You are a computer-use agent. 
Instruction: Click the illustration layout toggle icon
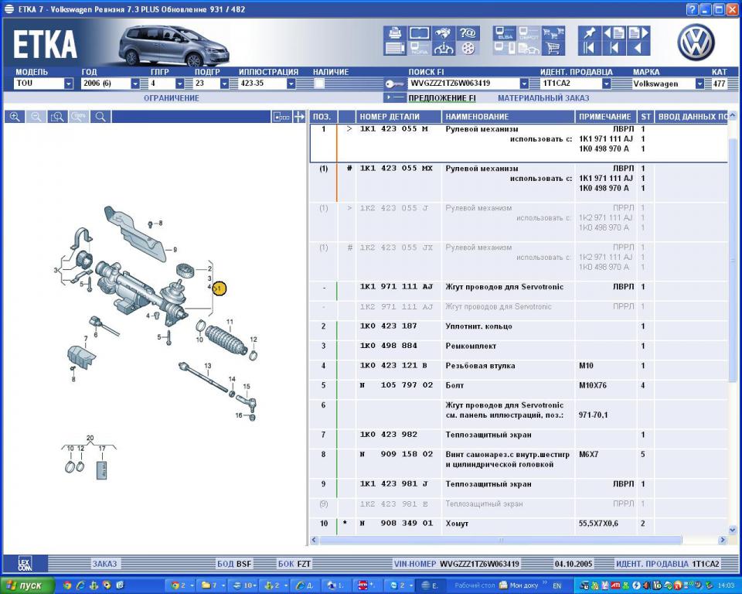pos(281,117)
